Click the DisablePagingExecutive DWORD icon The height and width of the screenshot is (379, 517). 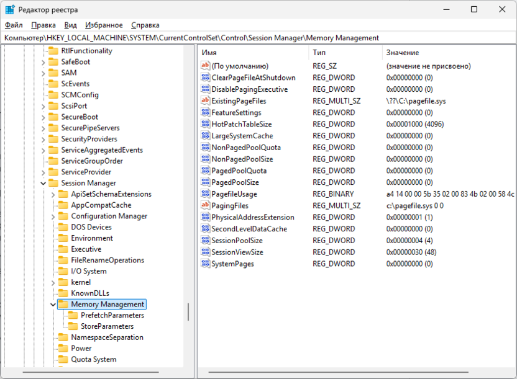(x=205, y=89)
